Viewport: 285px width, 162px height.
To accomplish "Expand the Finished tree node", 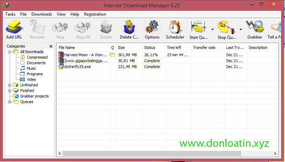I will pos(10,91).
